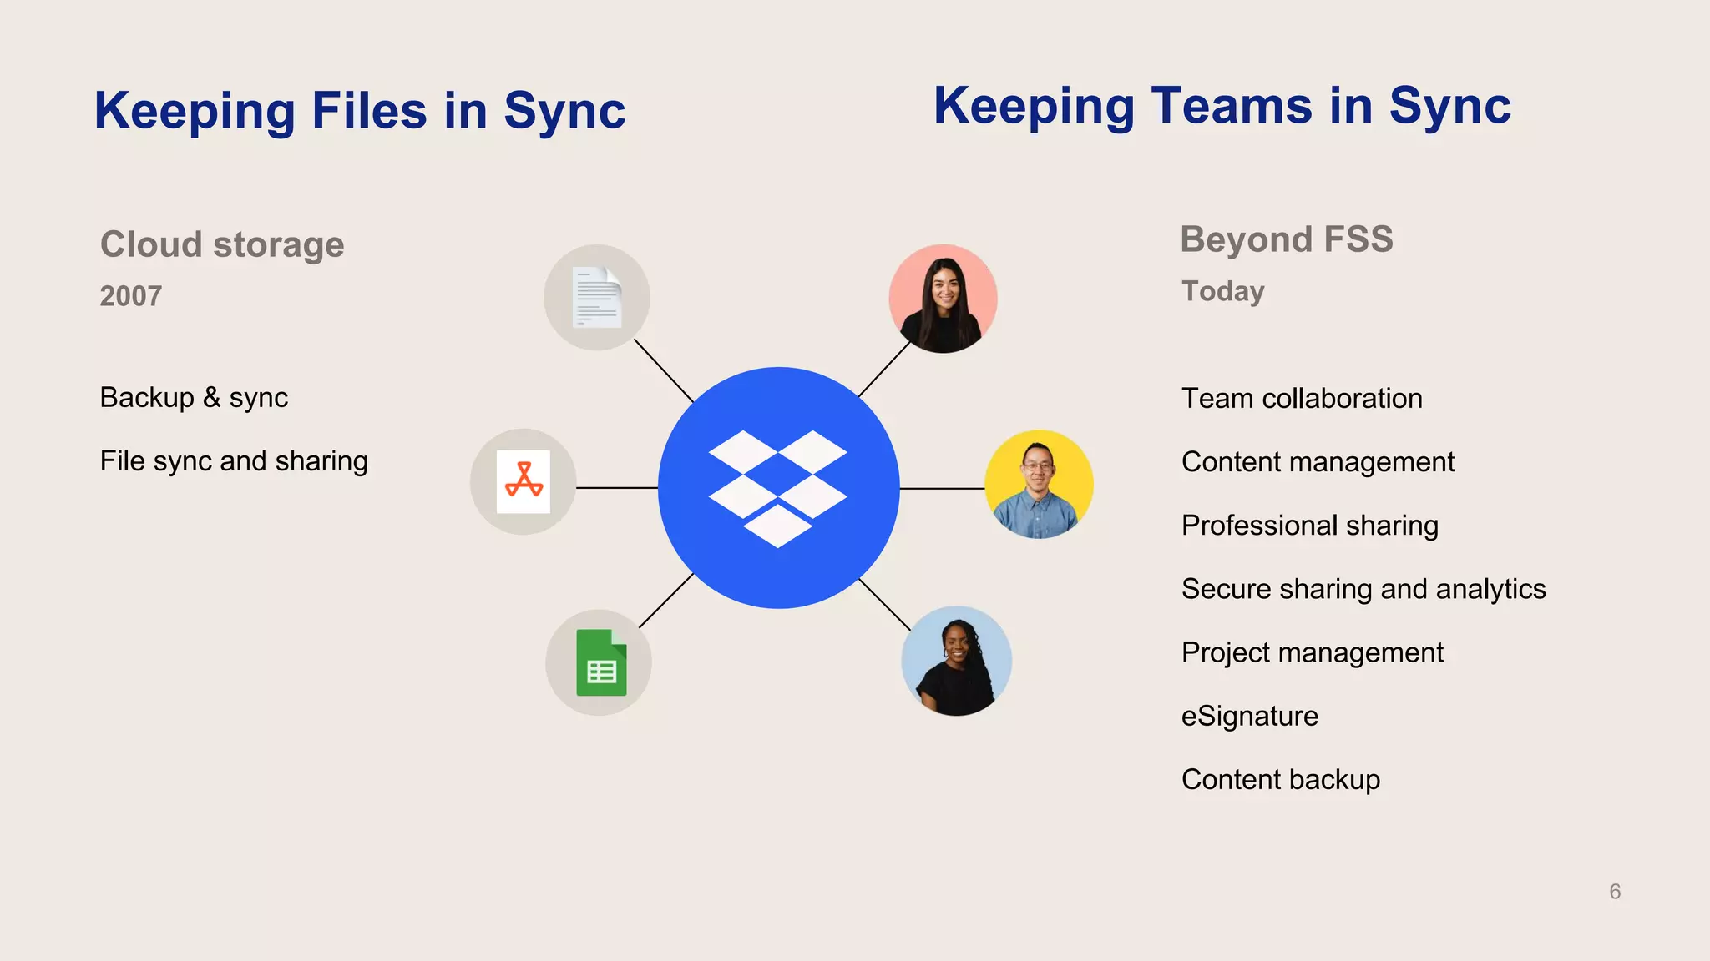Select the 'Beyond FSS' subheading

[x=1287, y=239]
